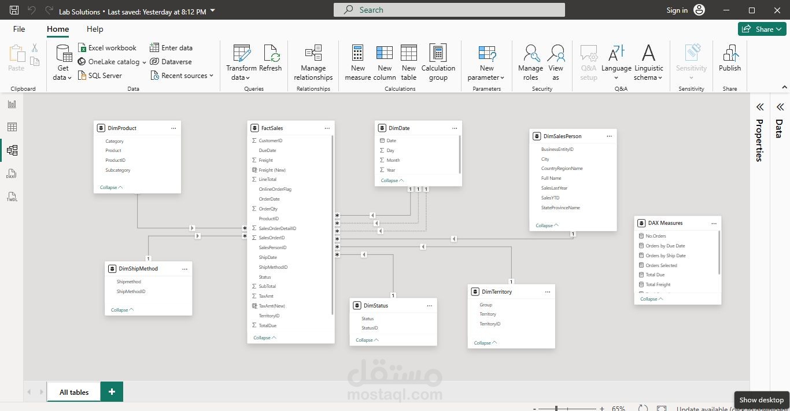The height and width of the screenshot is (411, 790).
Task: Open TMDL view in sidebar
Action: (12, 197)
